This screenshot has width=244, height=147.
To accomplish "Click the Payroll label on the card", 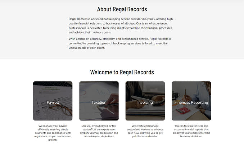I will coord(53,103).
